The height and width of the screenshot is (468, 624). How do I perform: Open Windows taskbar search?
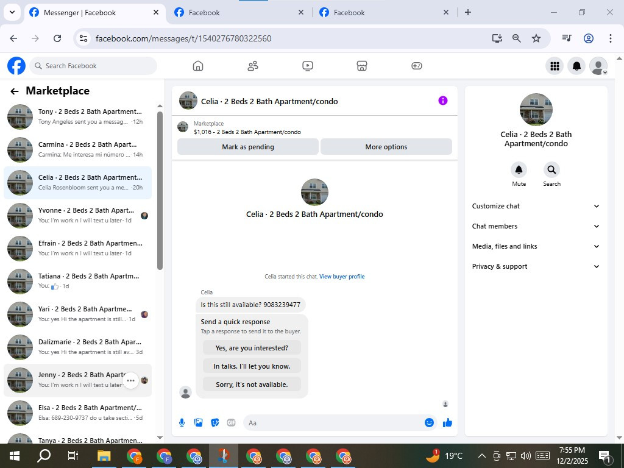(44, 456)
